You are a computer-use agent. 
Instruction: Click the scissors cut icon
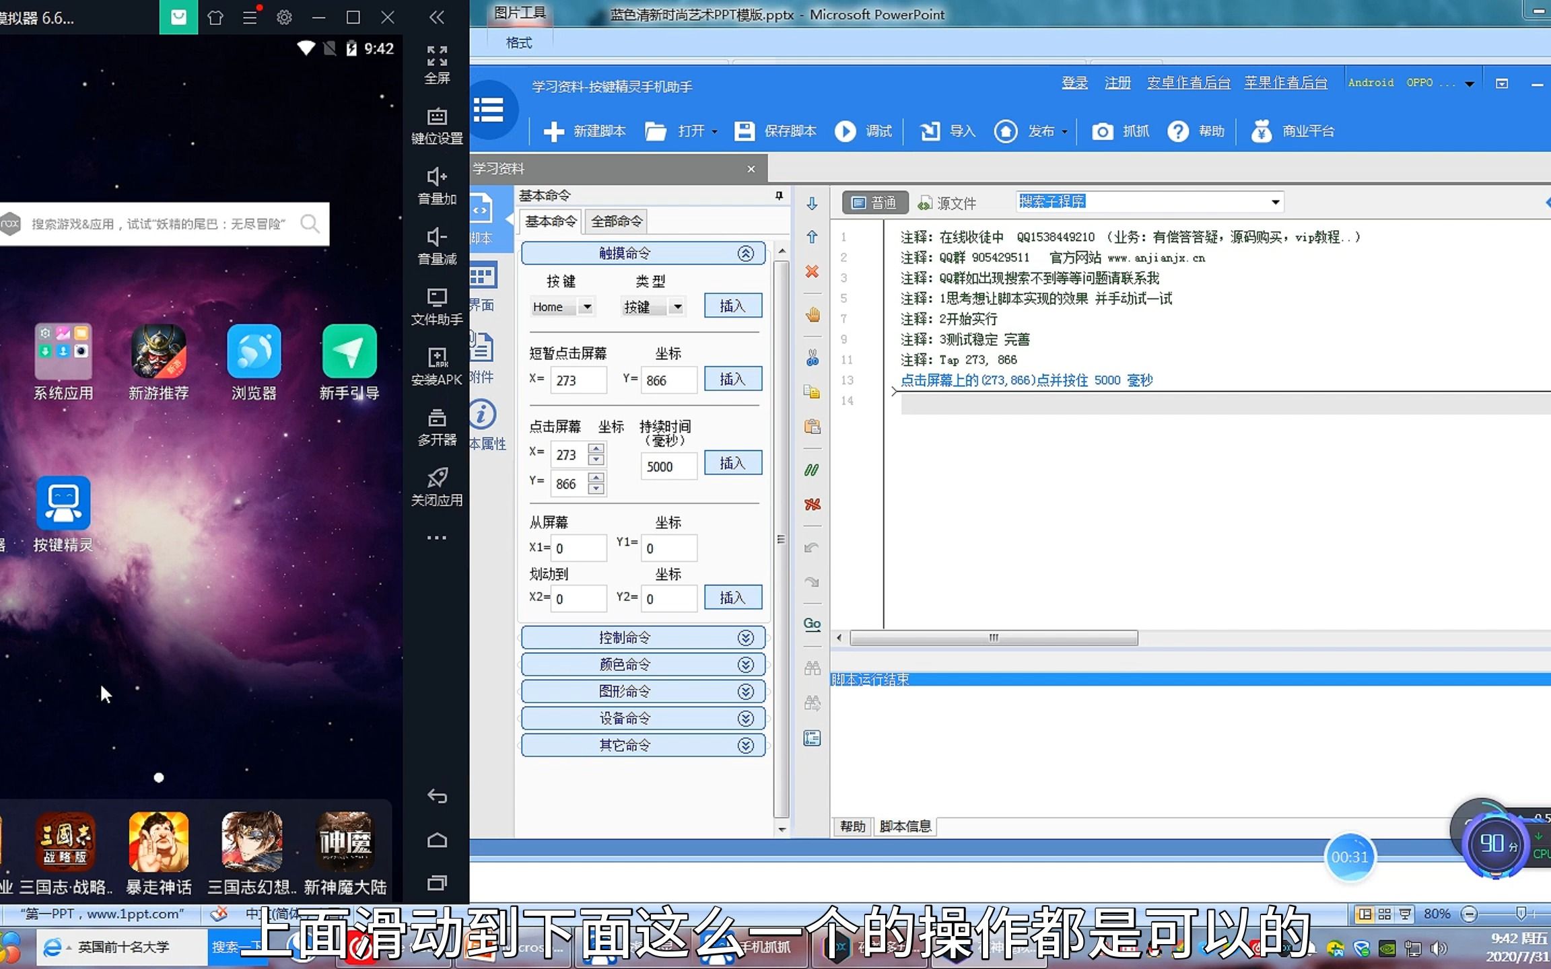coord(813,358)
